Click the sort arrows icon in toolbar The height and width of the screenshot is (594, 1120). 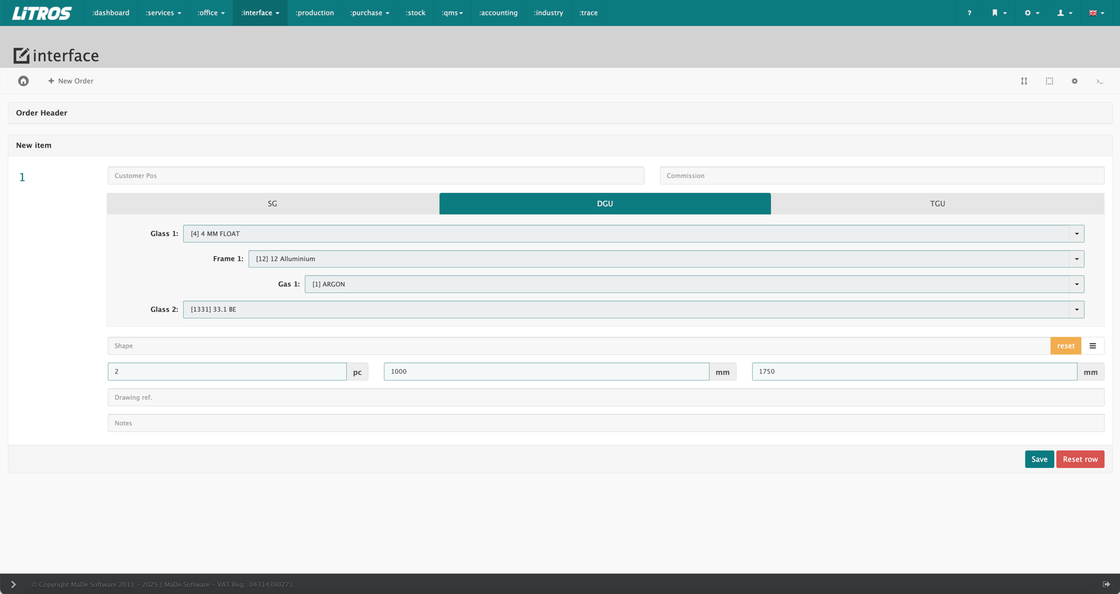pos(1024,81)
